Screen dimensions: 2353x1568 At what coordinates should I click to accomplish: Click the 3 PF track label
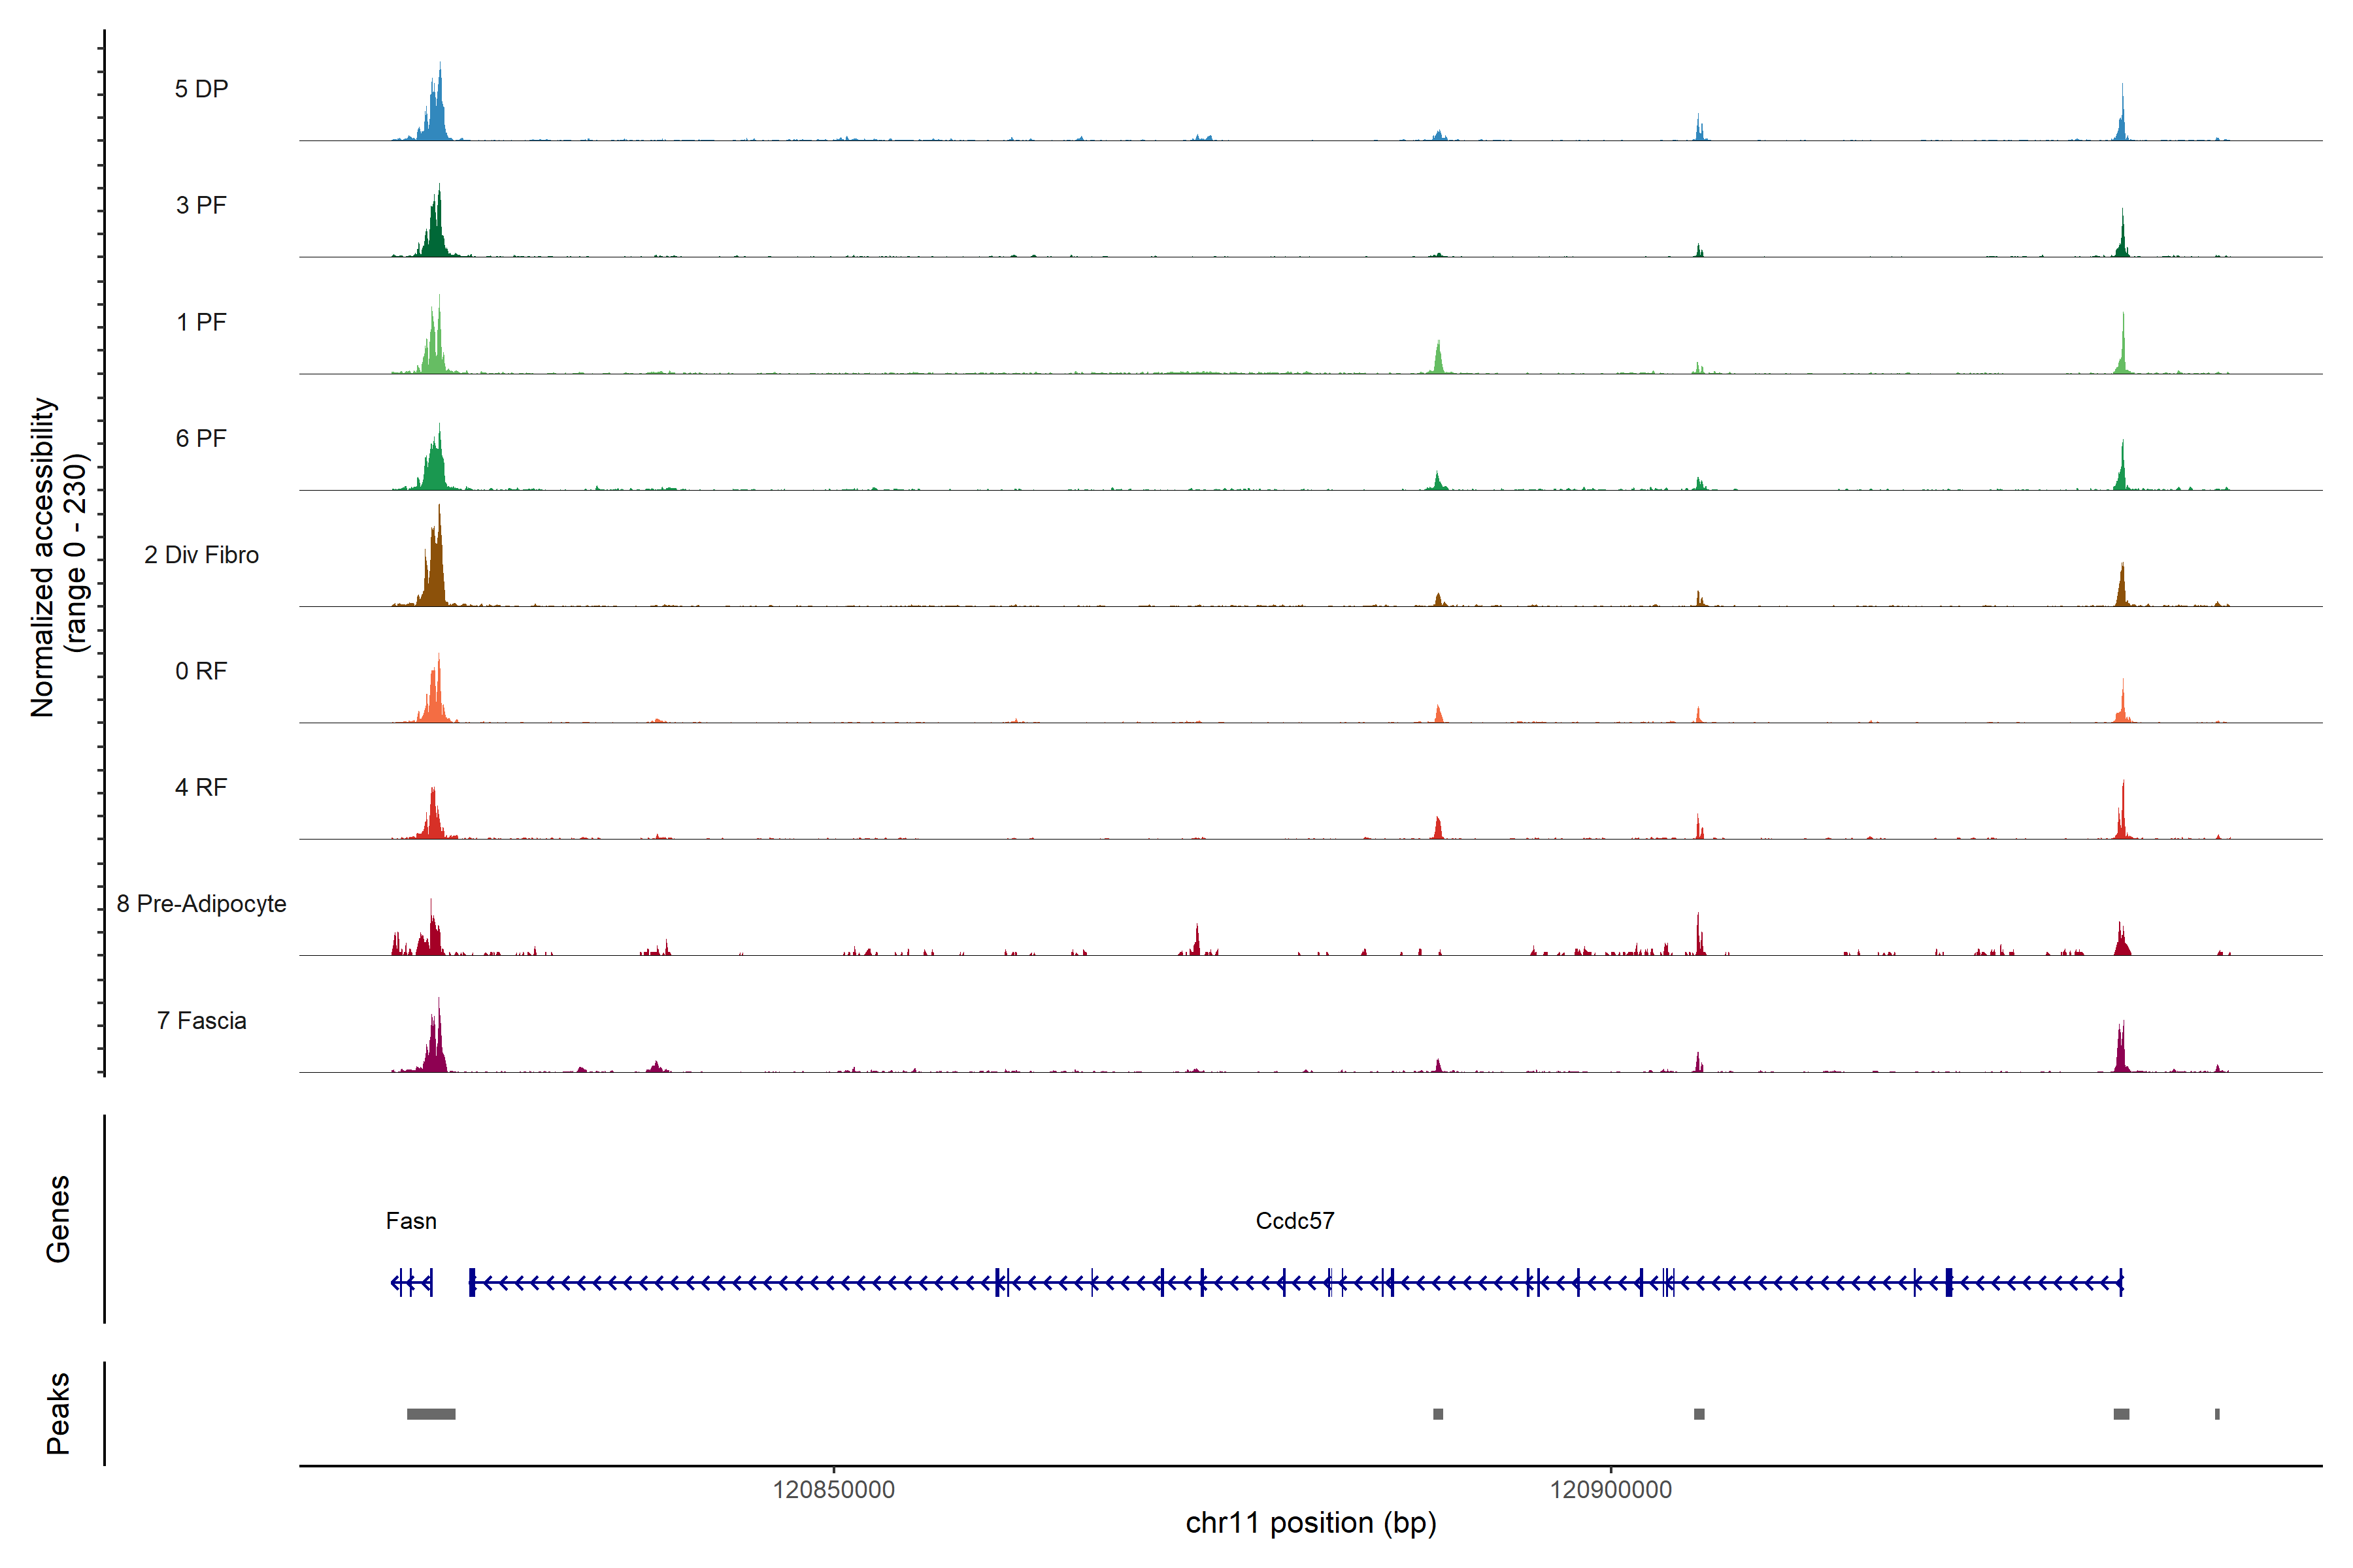[x=201, y=205]
